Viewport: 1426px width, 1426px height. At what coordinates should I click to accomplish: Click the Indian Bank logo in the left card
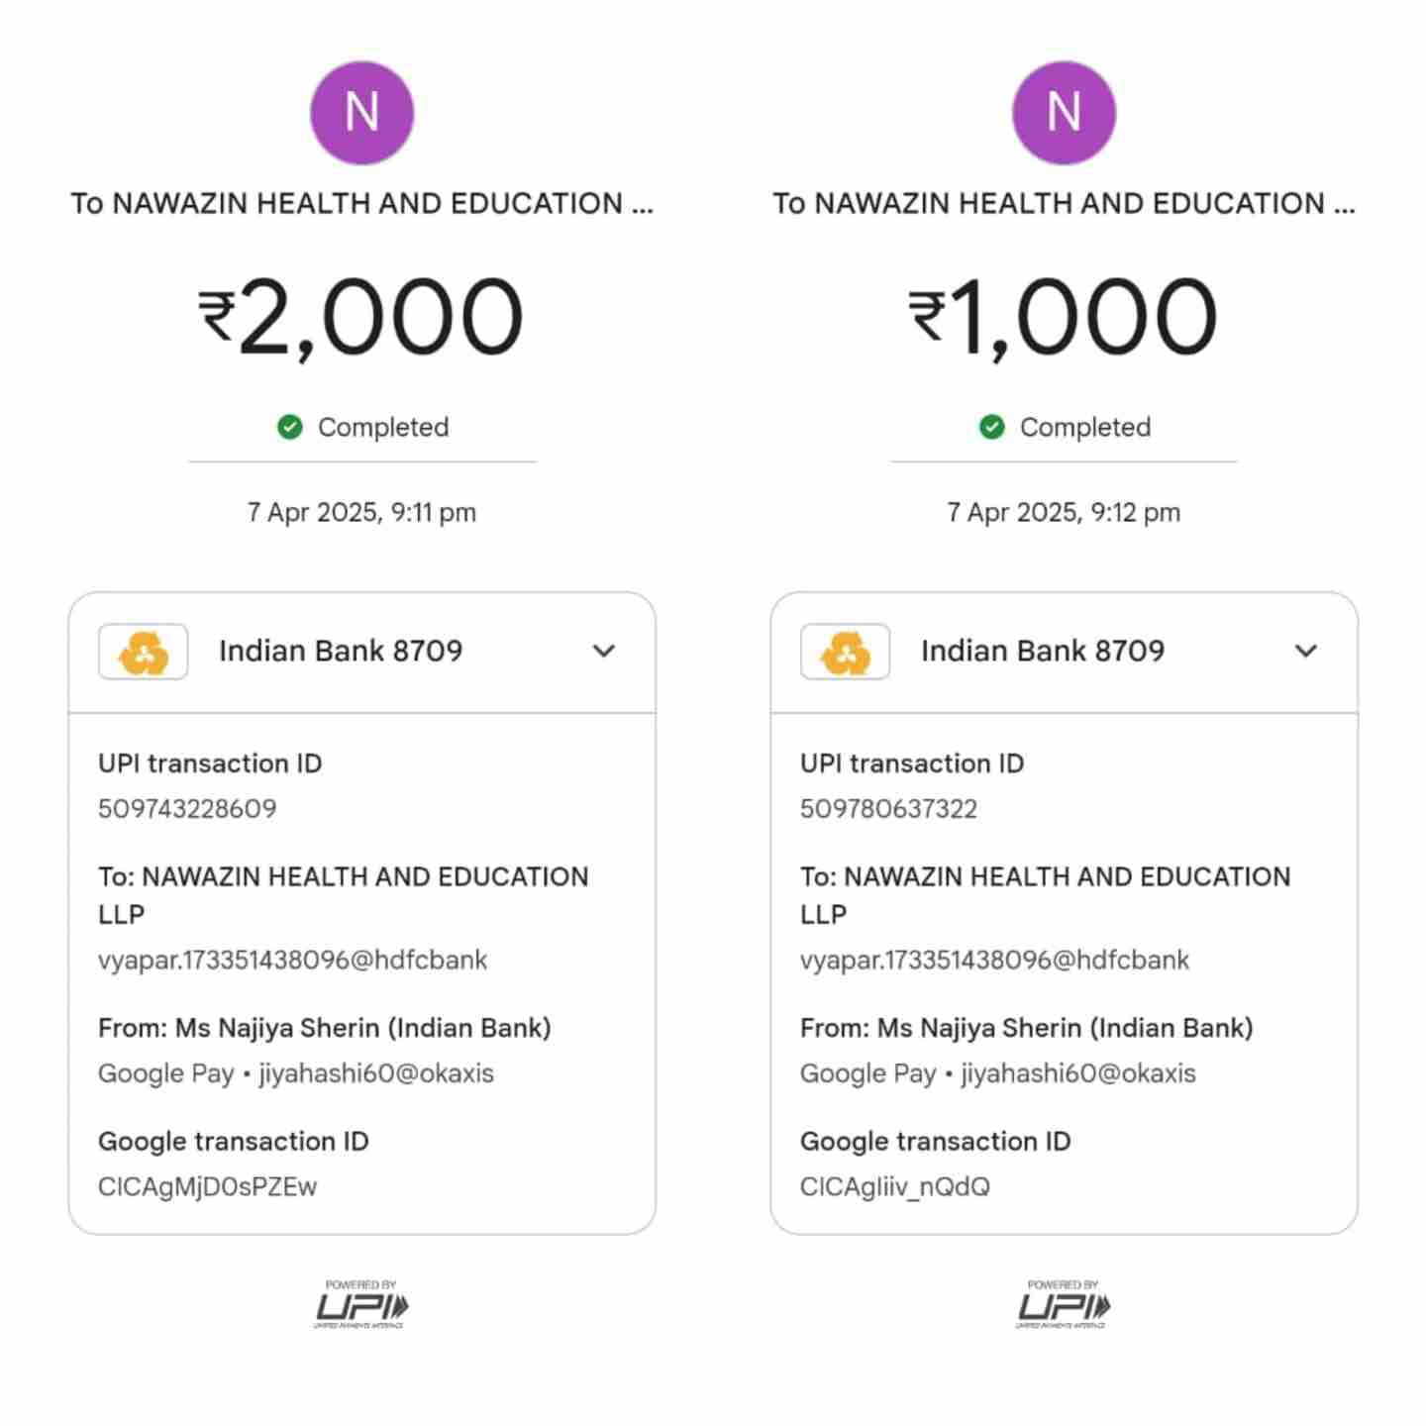click(144, 652)
